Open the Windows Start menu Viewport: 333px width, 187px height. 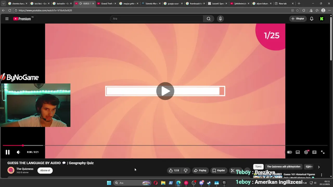click(x=109, y=183)
